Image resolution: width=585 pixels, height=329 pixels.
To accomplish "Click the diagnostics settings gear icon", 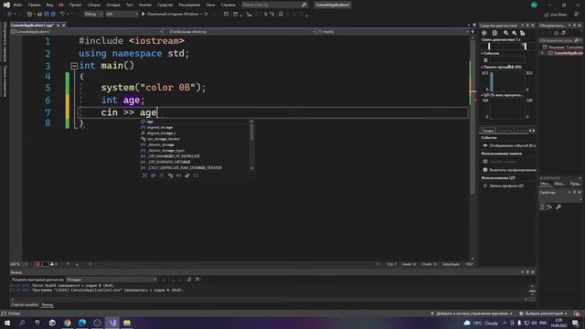I will pyautogui.click(x=484, y=33).
